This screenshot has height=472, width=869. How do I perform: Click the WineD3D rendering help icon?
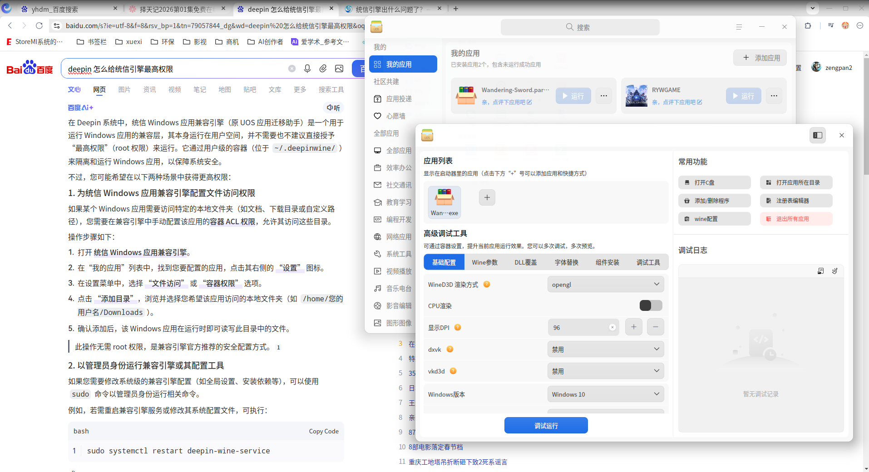(487, 284)
